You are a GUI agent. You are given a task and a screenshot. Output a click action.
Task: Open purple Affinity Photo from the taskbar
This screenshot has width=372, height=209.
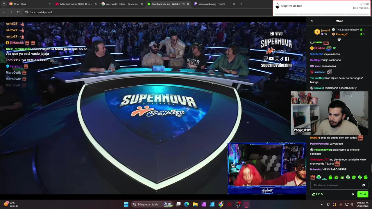[x=204, y=204]
